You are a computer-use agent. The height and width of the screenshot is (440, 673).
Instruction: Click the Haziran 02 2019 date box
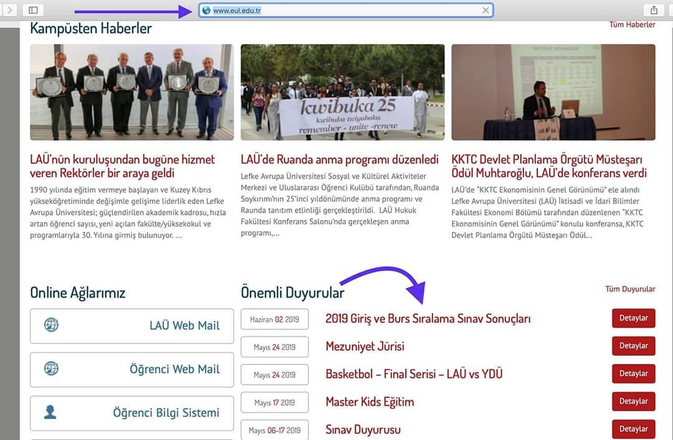point(275,319)
